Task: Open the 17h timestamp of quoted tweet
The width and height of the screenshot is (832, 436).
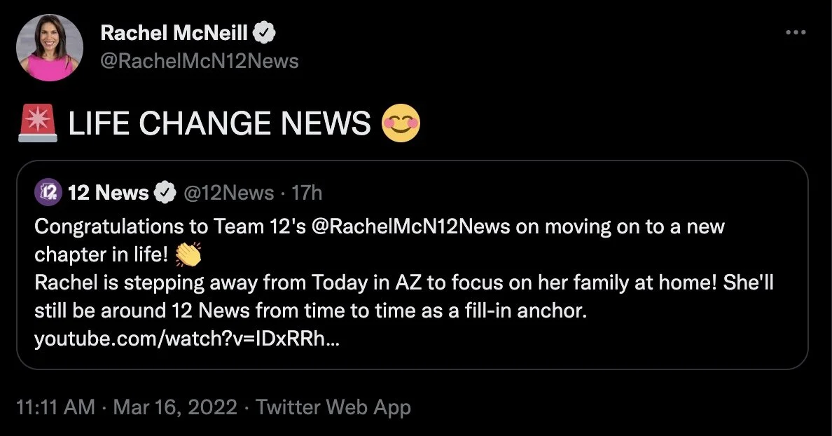Action: [307, 192]
